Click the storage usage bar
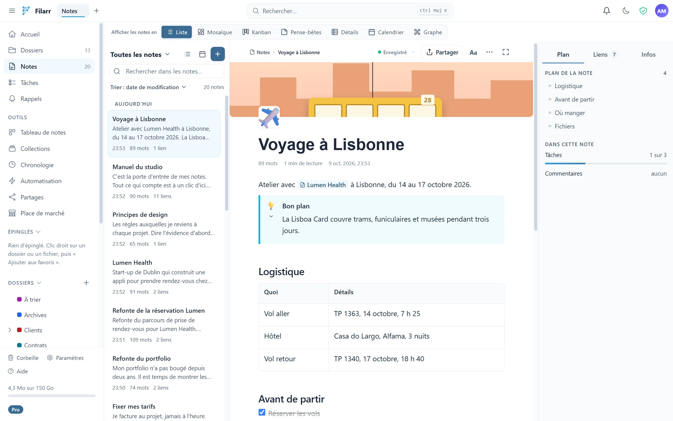The image size is (673, 421). [x=52, y=396]
